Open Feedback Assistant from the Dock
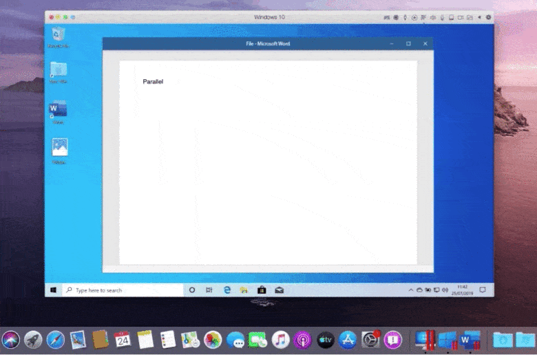 [x=393, y=340]
